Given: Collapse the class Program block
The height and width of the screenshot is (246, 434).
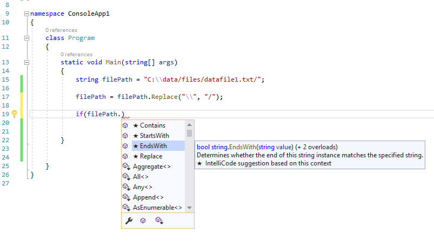Looking at the screenshot, I should [26, 38].
